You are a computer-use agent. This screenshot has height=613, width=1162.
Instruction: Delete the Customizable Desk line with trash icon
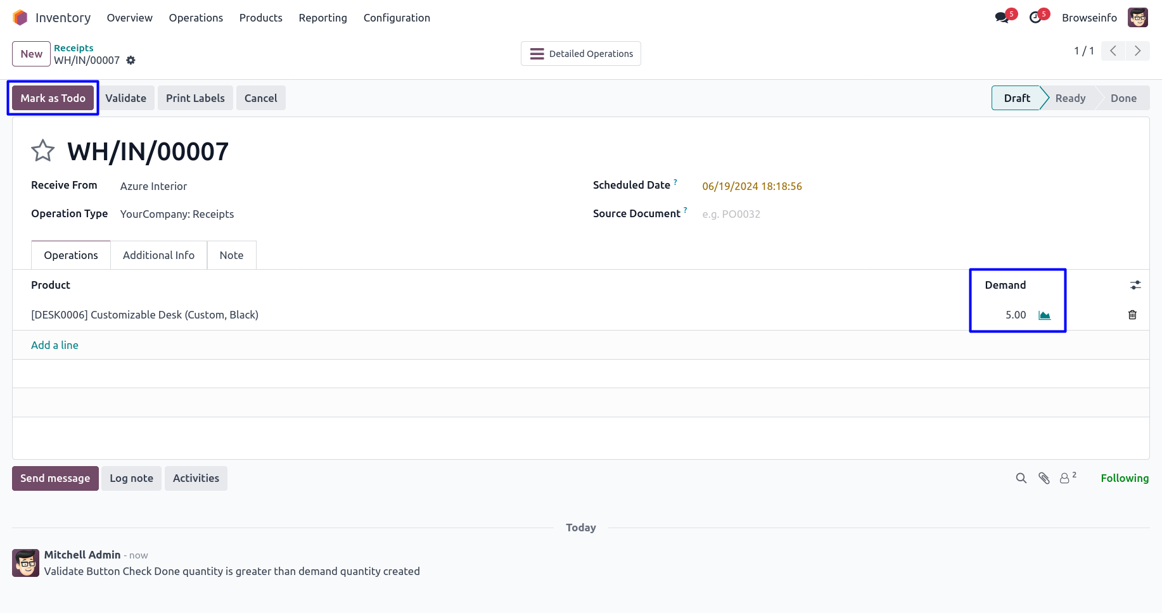click(x=1132, y=315)
